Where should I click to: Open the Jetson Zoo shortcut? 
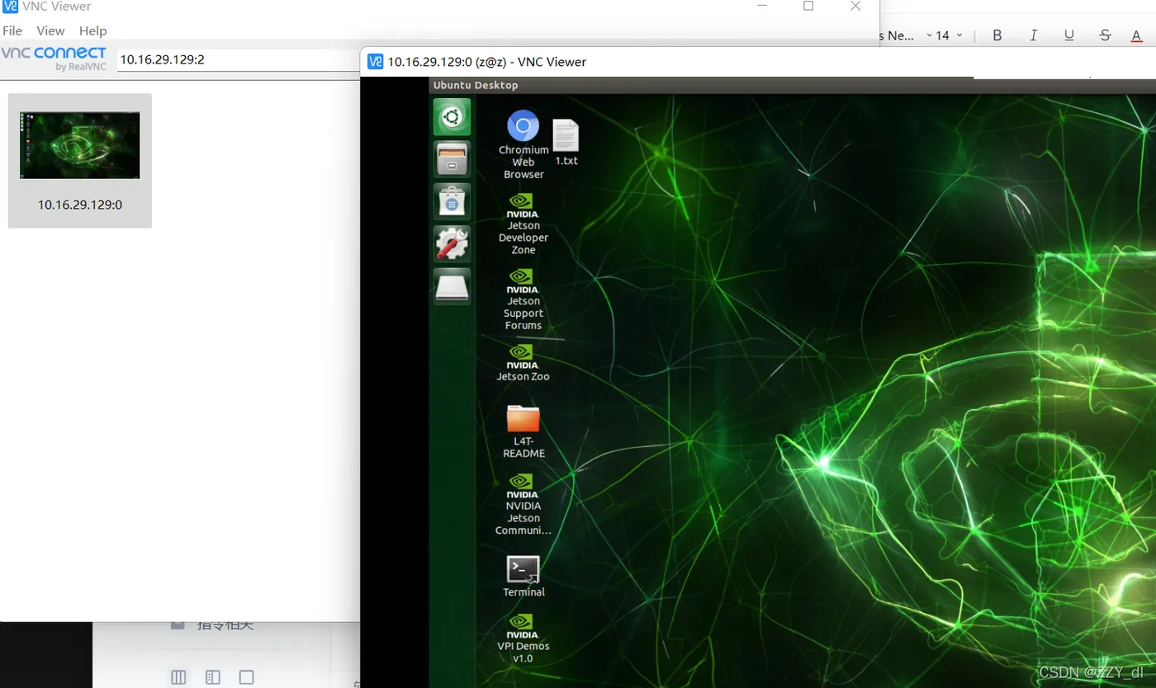pos(523,363)
